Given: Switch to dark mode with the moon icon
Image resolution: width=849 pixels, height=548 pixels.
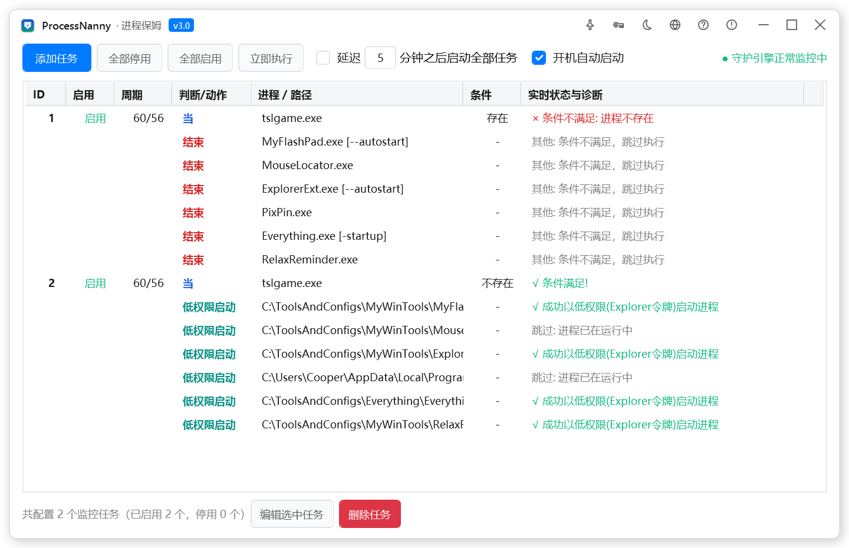Looking at the screenshot, I should pos(647,25).
